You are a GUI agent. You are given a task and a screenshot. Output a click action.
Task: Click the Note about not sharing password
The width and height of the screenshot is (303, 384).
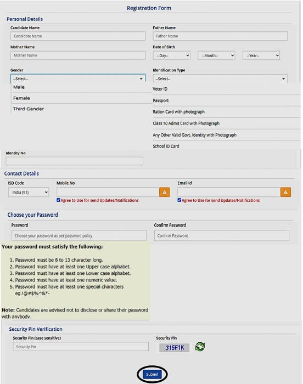pyautogui.click(x=75, y=313)
